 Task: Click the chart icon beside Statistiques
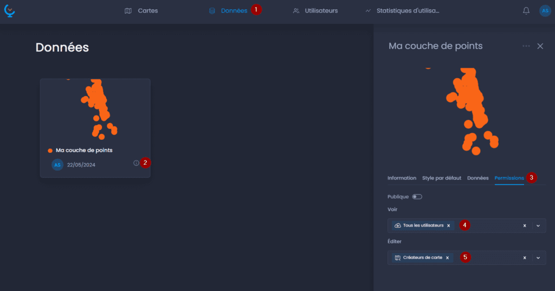point(368,11)
